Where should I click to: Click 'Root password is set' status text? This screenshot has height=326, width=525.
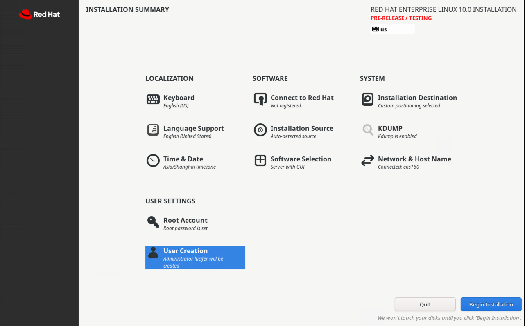(186, 228)
